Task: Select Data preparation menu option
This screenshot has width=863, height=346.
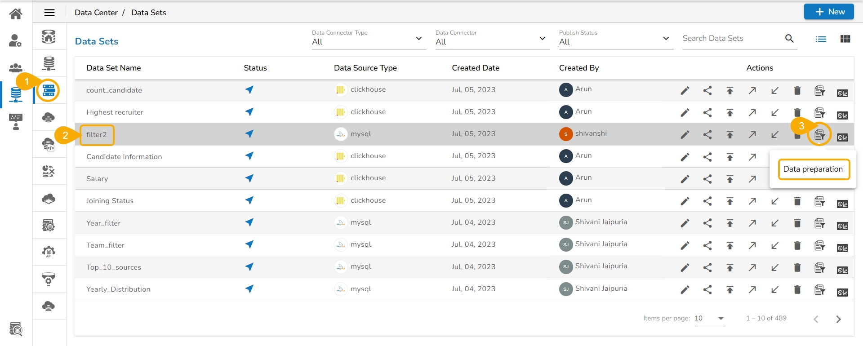Action: point(813,169)
